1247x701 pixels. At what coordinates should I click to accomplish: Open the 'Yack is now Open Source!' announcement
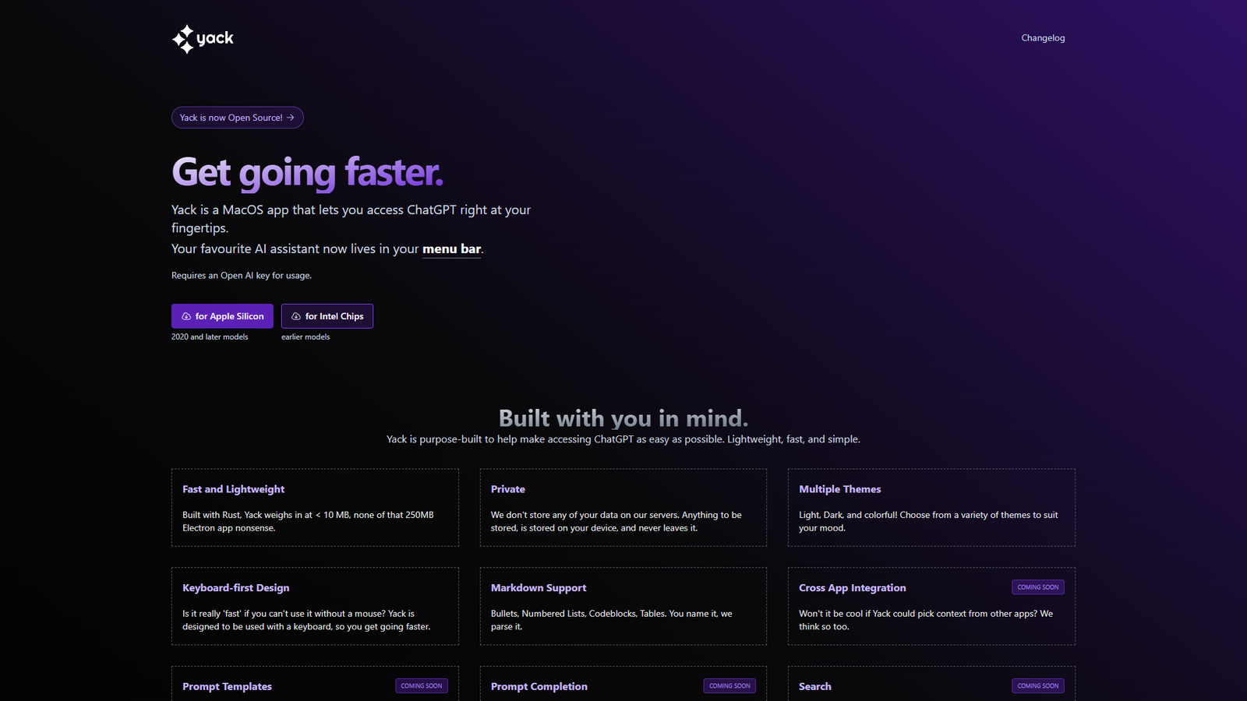[x=238, y=118]
